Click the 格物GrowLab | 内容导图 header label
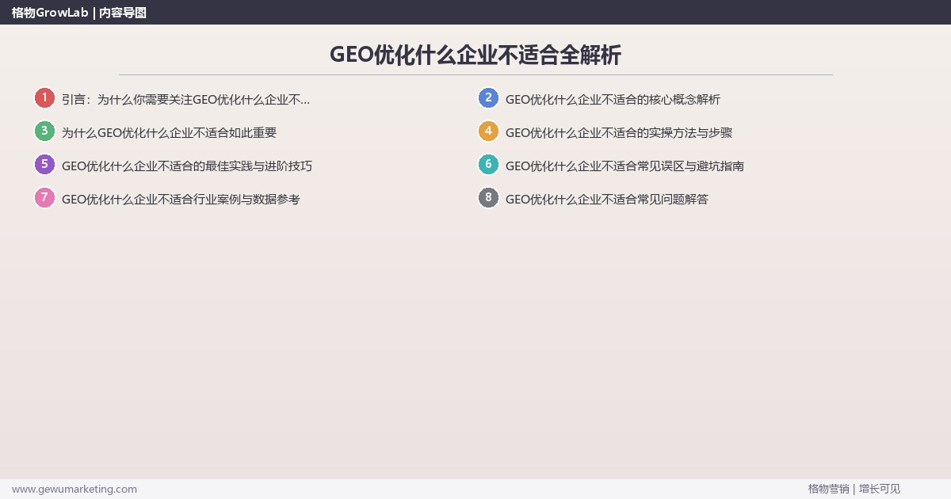 tap(79, 12)
